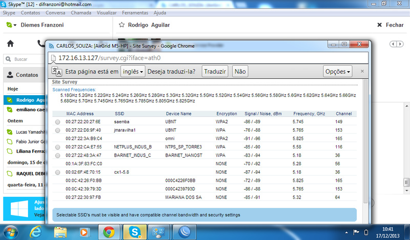Click RAQUEL DEB contact status icon

click(x=10, y=173)
